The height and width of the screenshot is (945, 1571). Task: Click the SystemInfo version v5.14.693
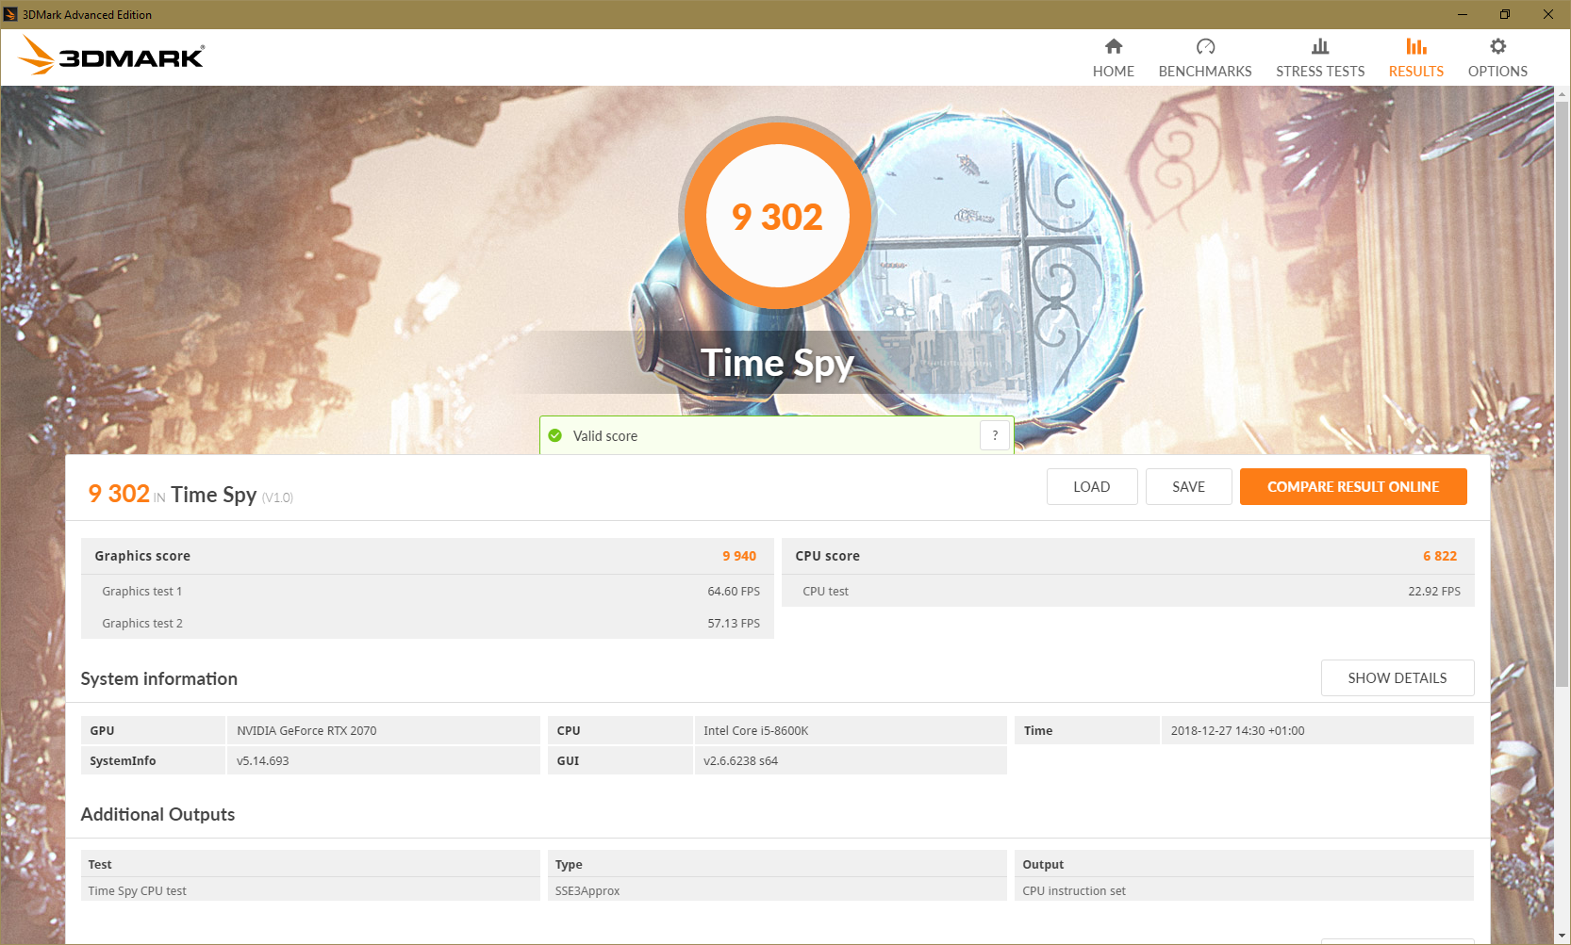click(263, 761)
